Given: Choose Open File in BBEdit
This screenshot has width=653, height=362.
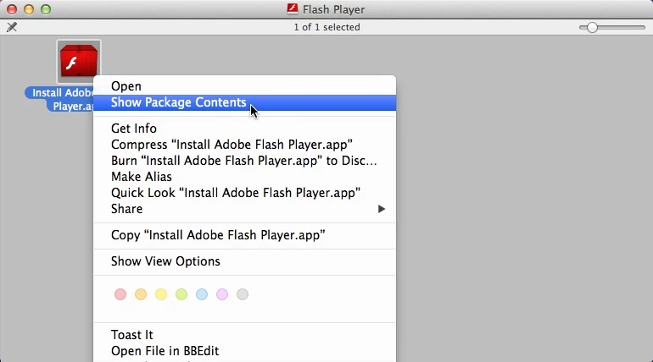Looking at the screenshot, I should [x=244, y=351].
